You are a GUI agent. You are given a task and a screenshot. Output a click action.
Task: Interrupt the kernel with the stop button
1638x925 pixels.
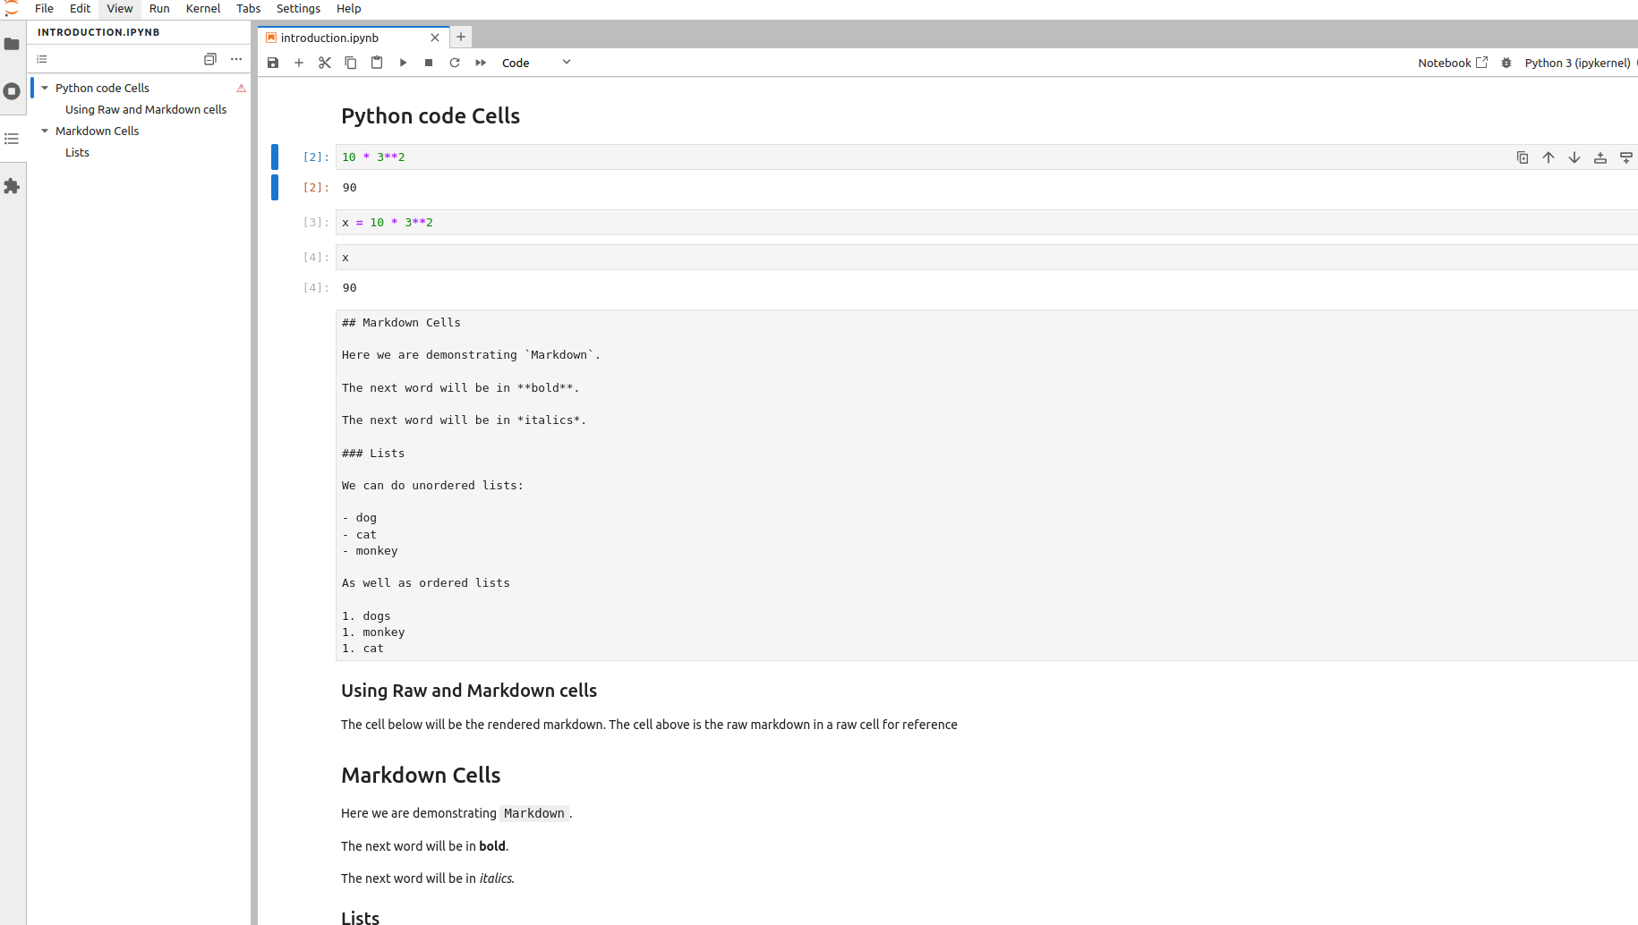coord(429,63)
